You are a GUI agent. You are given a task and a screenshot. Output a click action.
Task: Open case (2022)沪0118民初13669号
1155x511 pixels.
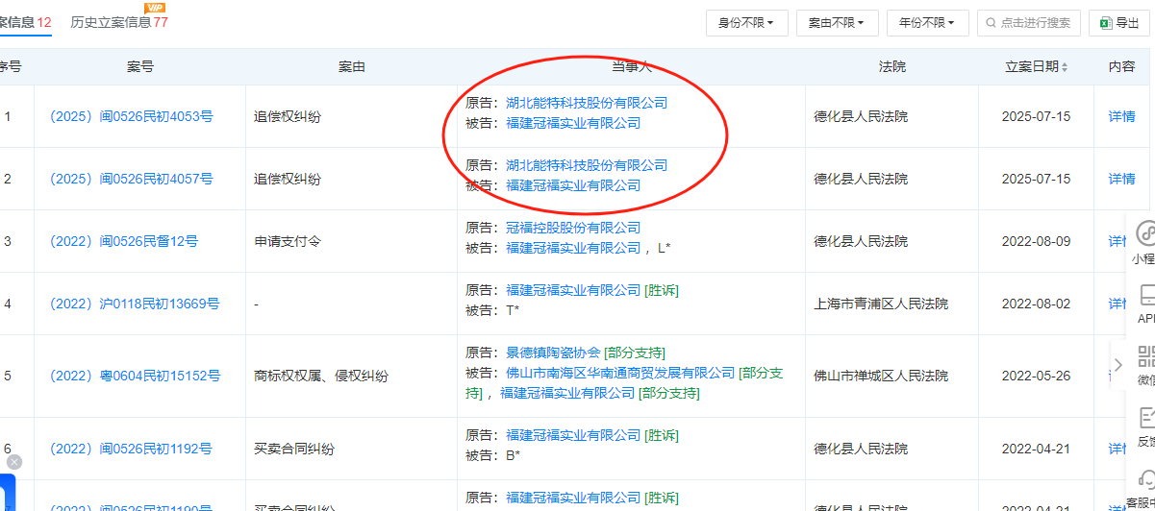[x=134, y=304]
